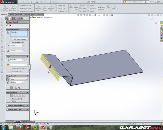The image size is (163, 130).
Task: Expand Custom Bend Allowance section
Action: coord(17,105)
